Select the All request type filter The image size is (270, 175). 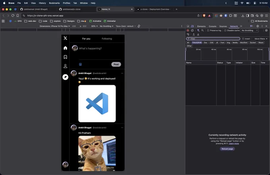click(x=188, y=42)
